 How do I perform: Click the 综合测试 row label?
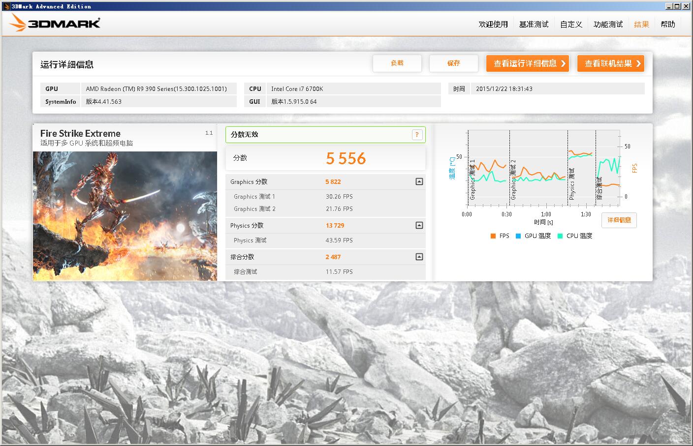246,272
